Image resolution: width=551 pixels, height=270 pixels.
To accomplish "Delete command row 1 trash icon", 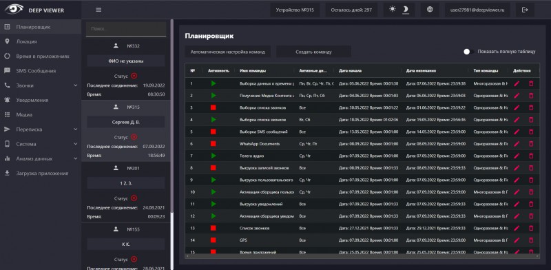I will click(531, 83).
